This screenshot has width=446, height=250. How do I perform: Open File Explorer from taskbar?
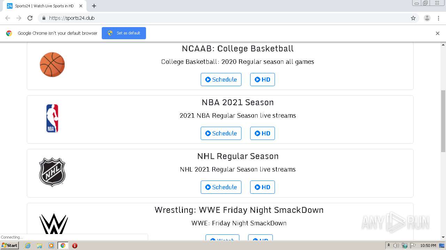pyautogui.click(x=39, y=245)
